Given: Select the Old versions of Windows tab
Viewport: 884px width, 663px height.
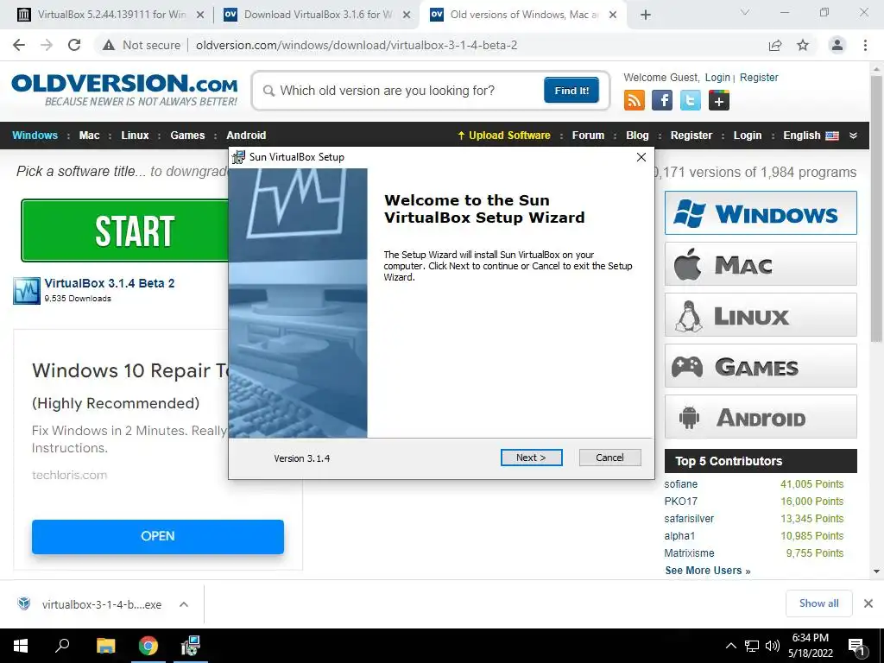Looking at the screenshot, I should coord(523,15).
